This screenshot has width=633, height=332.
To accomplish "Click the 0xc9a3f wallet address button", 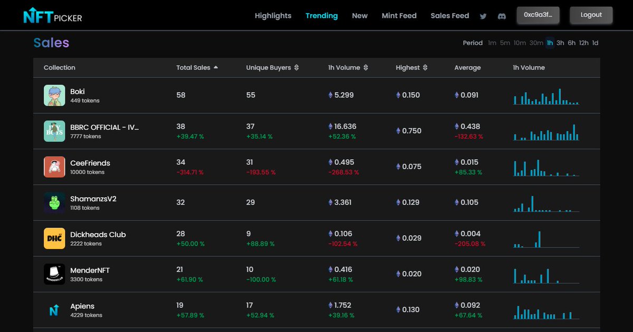I will pos(538,15).
